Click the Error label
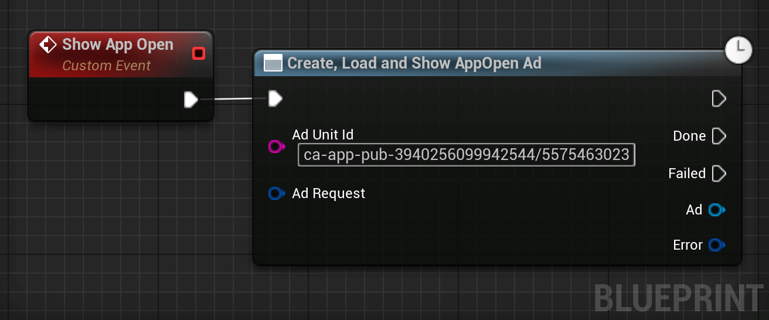The height and width of the screenshot is (320, 769). pos(688,245)
